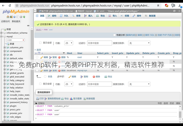Open the lower row count dropdown showing 25

pos(69,84)
